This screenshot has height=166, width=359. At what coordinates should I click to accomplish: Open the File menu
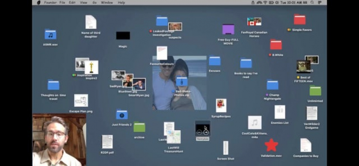62,3
